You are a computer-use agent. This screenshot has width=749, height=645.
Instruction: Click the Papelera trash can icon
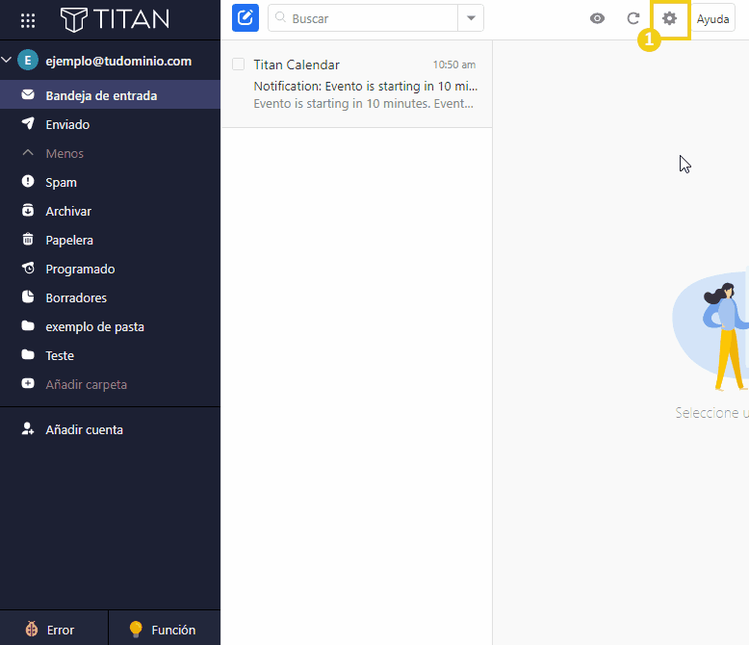(28, 239)
